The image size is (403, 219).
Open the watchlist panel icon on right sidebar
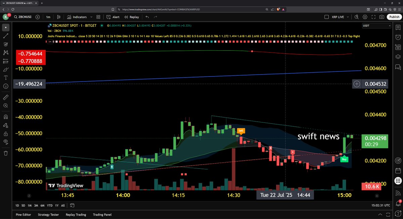pyautogui.click(x=398, y=27)
